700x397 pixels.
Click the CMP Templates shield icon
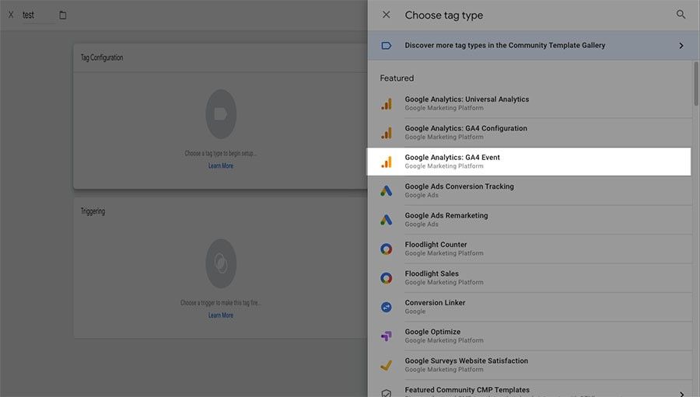(386, 393)
